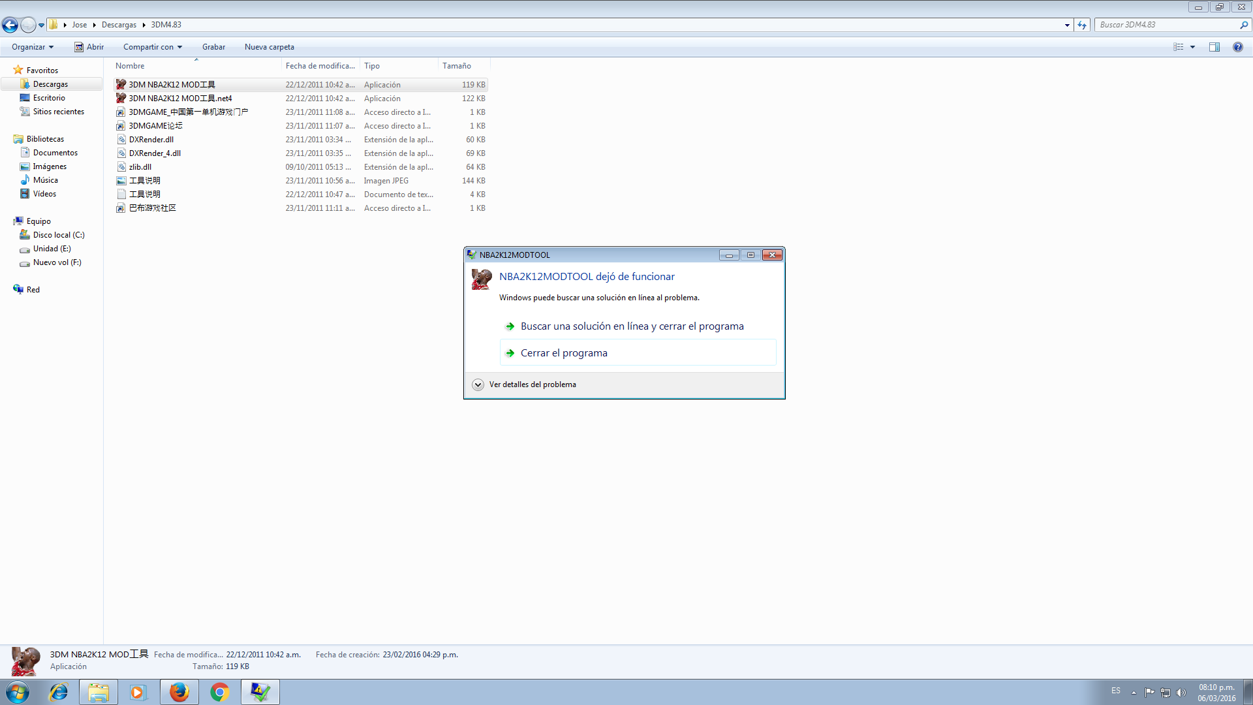The width and height of the screenshot is (1253, 705).
Task: Select the last shortcut dated 11:11
Action: coord(301,208)
